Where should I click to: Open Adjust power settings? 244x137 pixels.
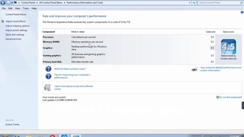16,30
